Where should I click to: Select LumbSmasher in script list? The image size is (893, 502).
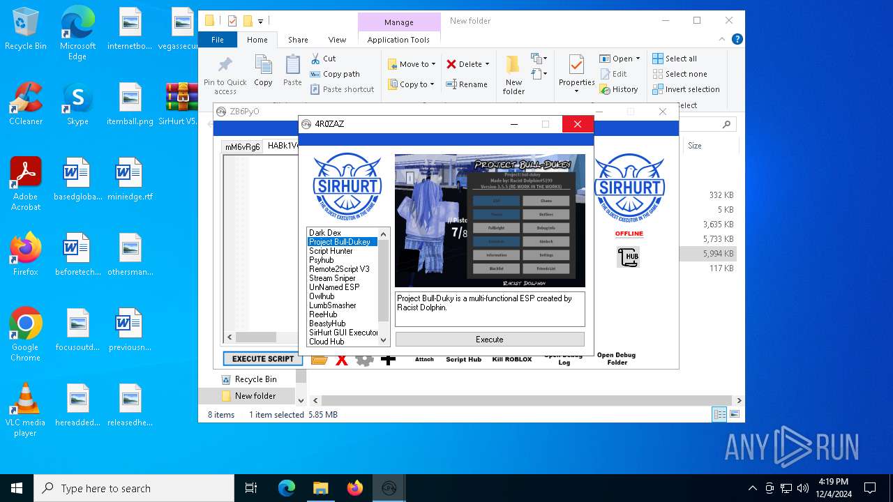point(333,305)
